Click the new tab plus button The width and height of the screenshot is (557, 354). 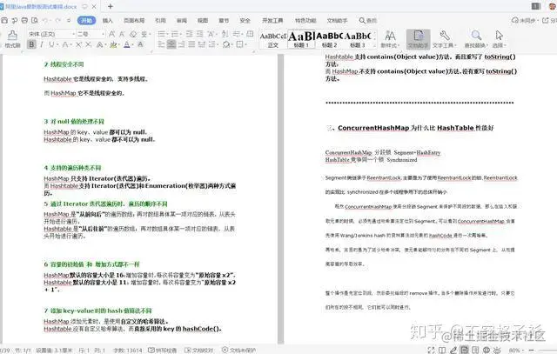(x=111, y=6)
